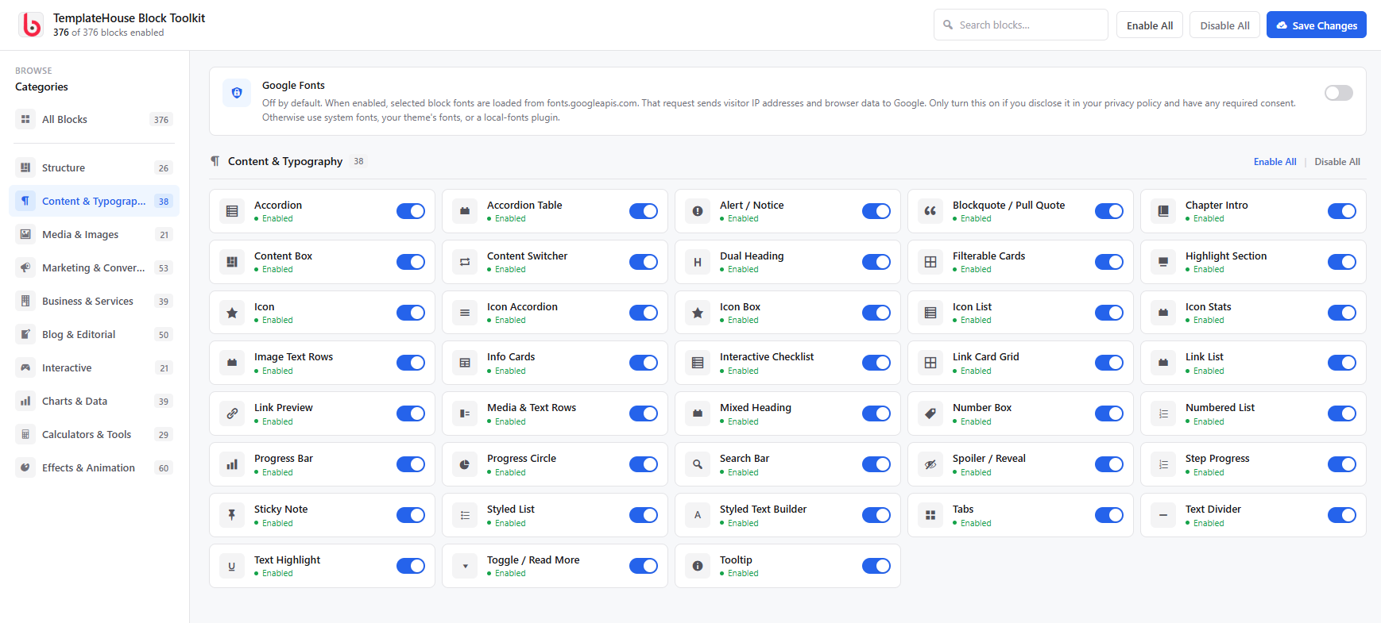The image size is (1381, 623).
Task: Click the Chapter Intro book icon
Action: 1163,211
